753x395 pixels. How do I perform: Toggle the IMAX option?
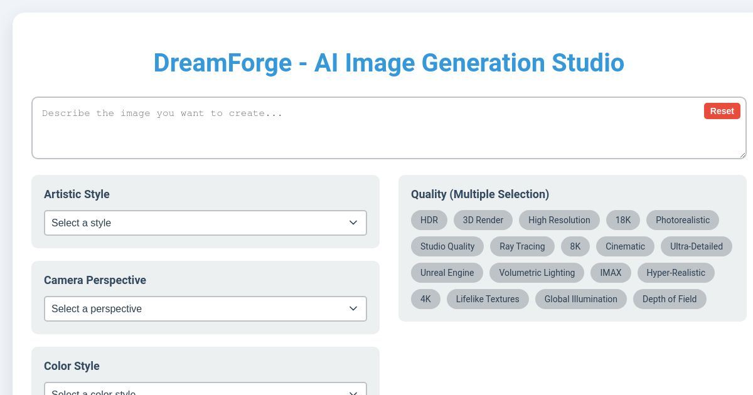(611, 273)
